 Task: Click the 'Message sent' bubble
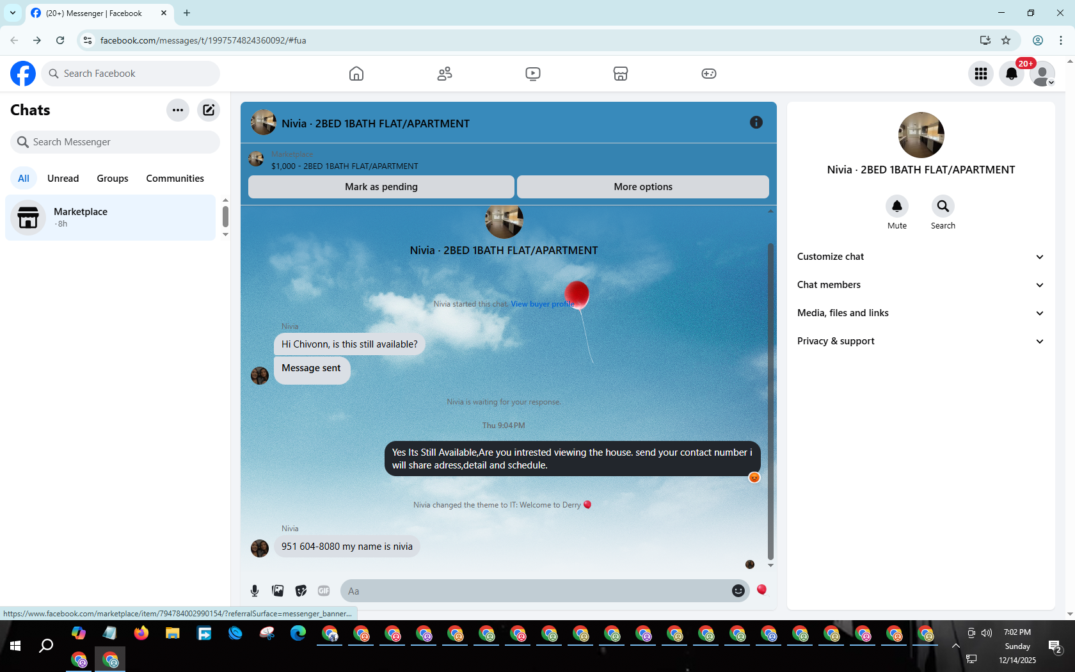[312, 369]
